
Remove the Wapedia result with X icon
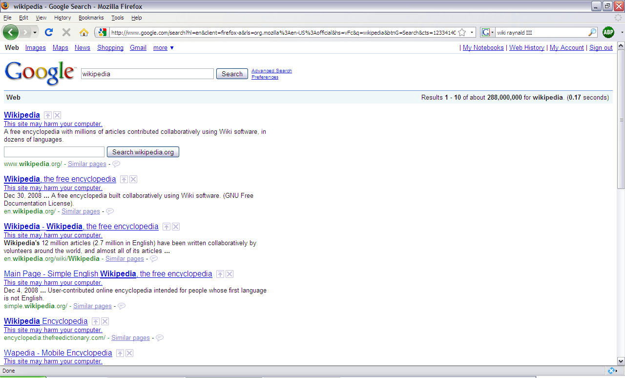(129, 353)
